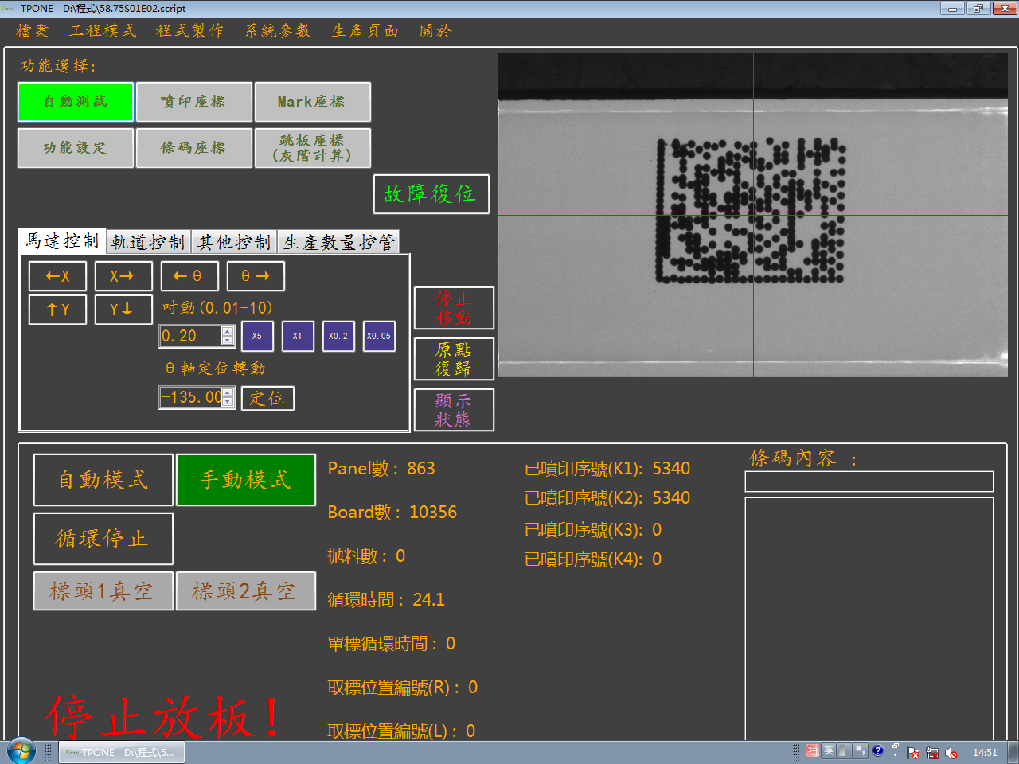Toggle the IME punctuation mode button
The image size is (1019, 764).
[861, 750]
